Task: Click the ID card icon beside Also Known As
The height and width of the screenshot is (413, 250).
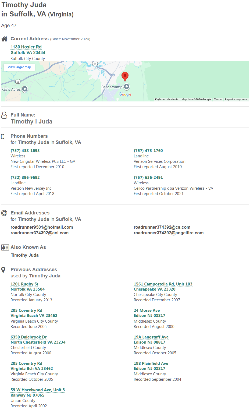Action: point(5,247)
